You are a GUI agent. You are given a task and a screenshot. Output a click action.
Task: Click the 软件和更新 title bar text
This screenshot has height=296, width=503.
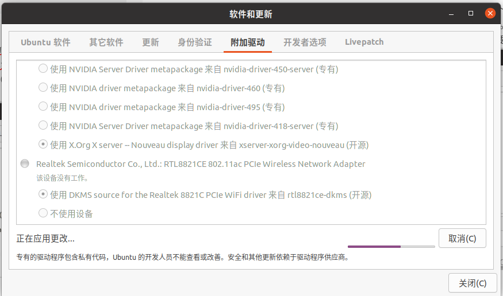(251, 14)
